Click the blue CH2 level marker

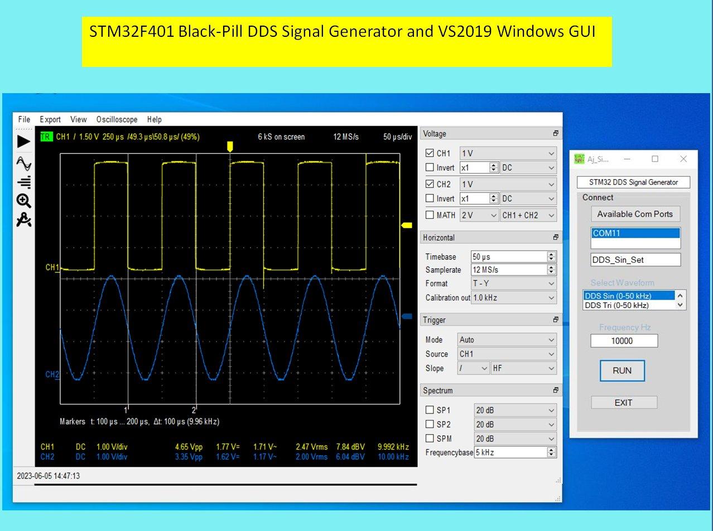tap(407, 316)
